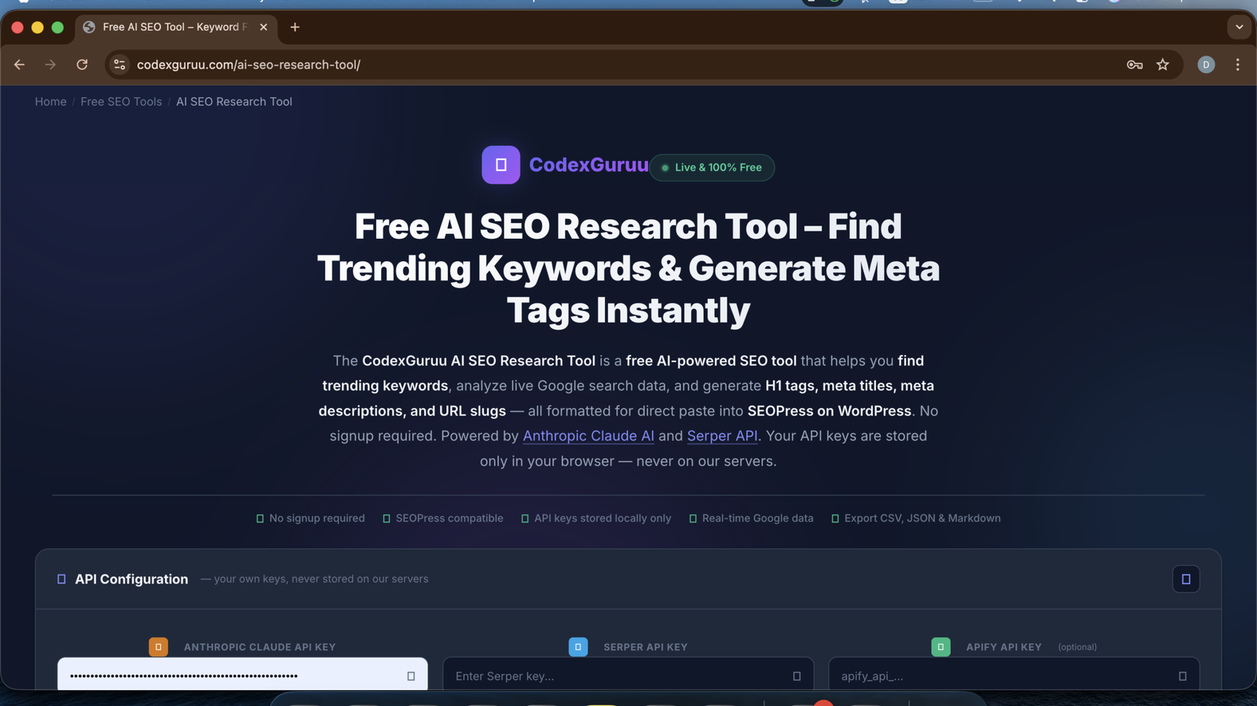This screenshot has width=1257, height=706.
Task: Open site information icon in address bar
Action: pyautogui.click(x=119, y=64)
